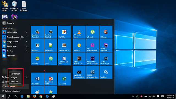This screenshot has width=176, height=99.
Task: Open the µTorrent tile
Action: (92, 32)
